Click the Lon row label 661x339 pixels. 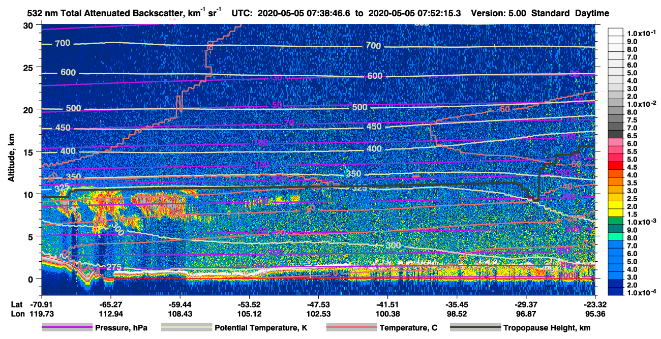17,314
